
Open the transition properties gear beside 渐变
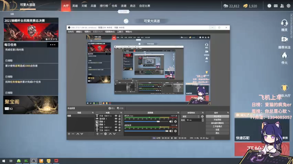(203, 117)
